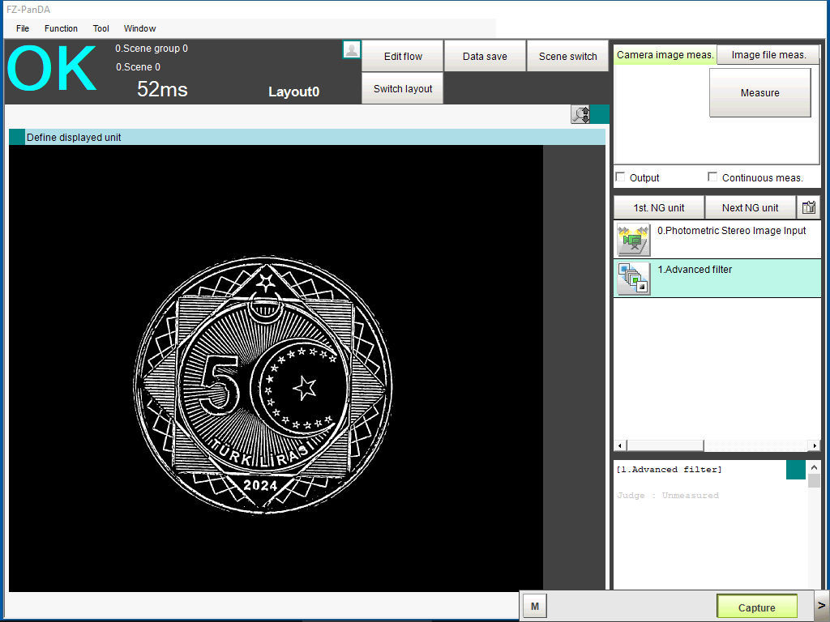The width and height of the screenshot is (830, 622).
Task: Click the teal square in the image title bar
Action: tap(17, 137)
